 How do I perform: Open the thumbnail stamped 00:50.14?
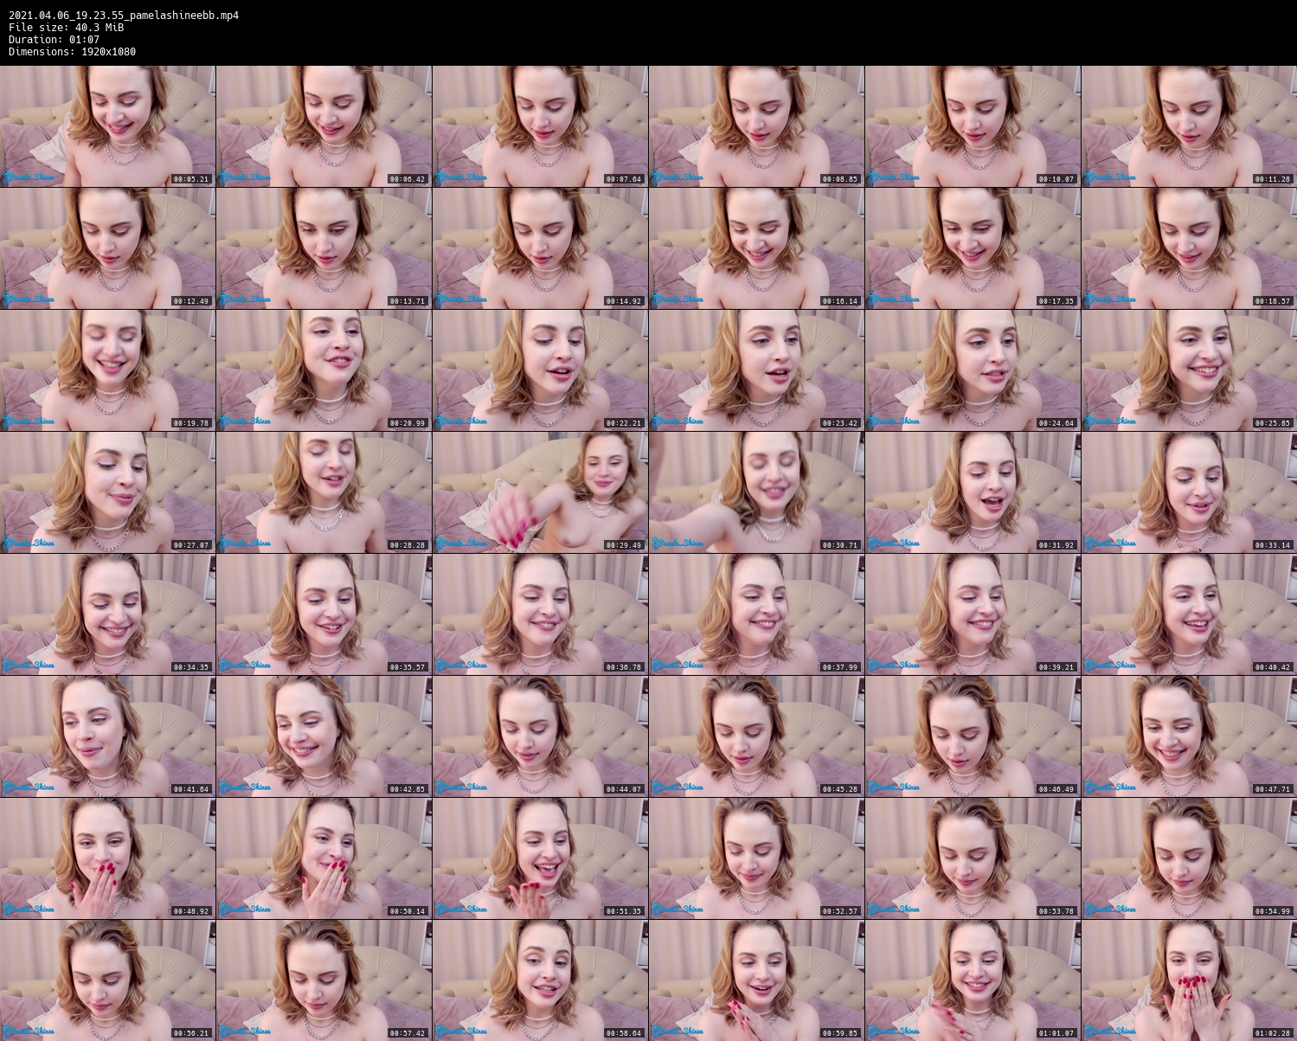point(324,858)
